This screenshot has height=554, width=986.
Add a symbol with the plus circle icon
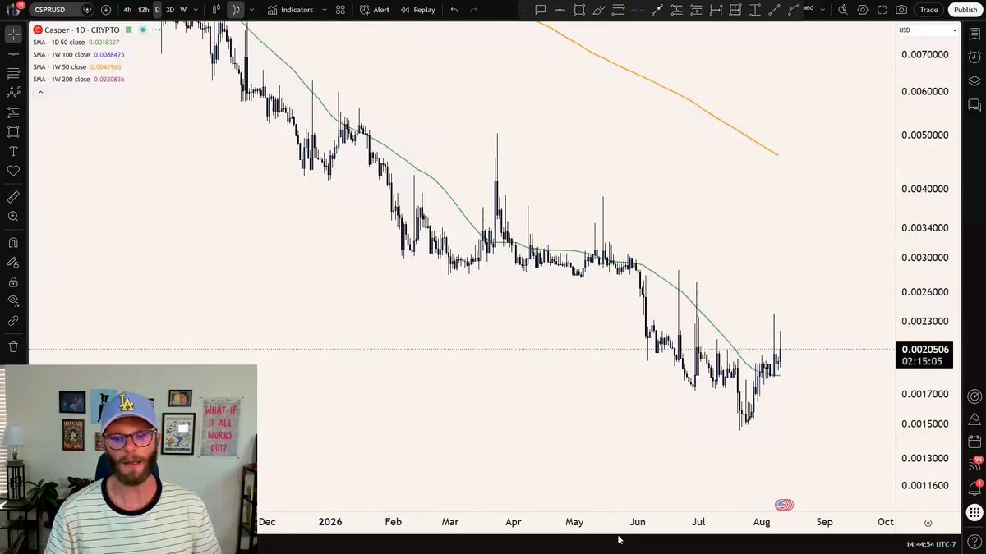click(x=106, y=10)
